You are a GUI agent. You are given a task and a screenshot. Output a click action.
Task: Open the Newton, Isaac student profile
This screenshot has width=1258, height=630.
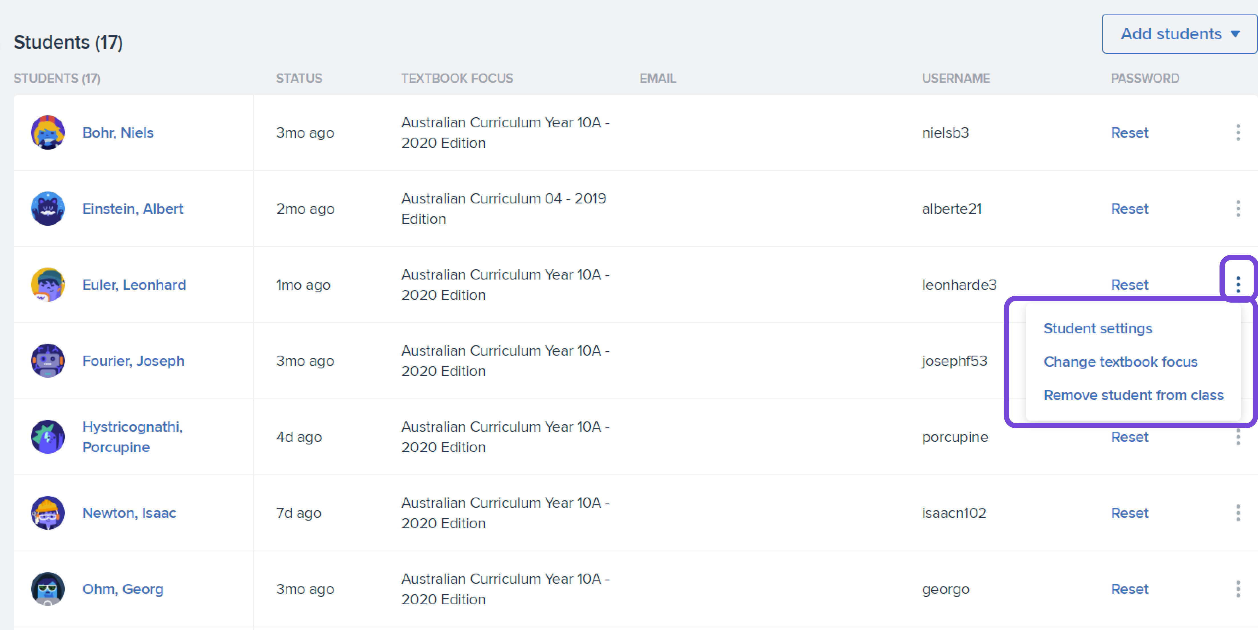(x=129, y=513)
